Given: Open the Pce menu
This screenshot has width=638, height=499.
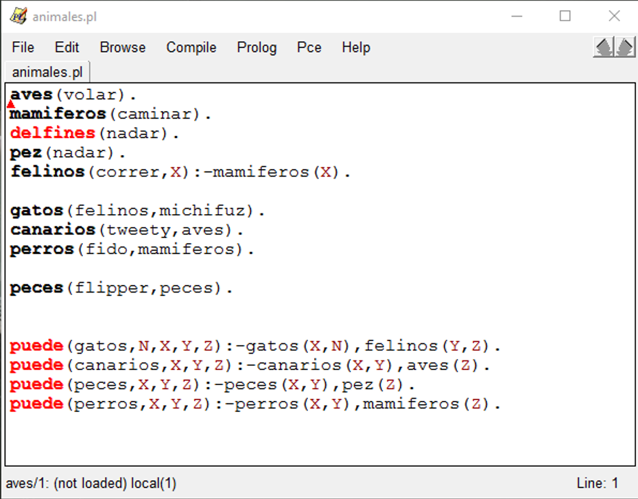Looking at the screenshot, I should tap(309, 47).
